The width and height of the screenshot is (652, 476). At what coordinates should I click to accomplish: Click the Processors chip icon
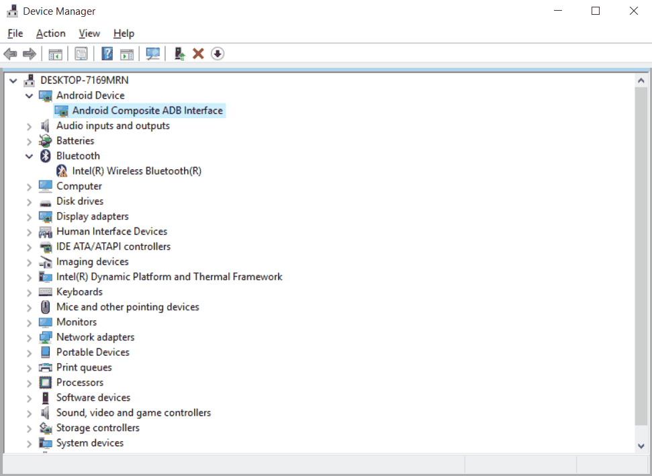click(45, 383)
